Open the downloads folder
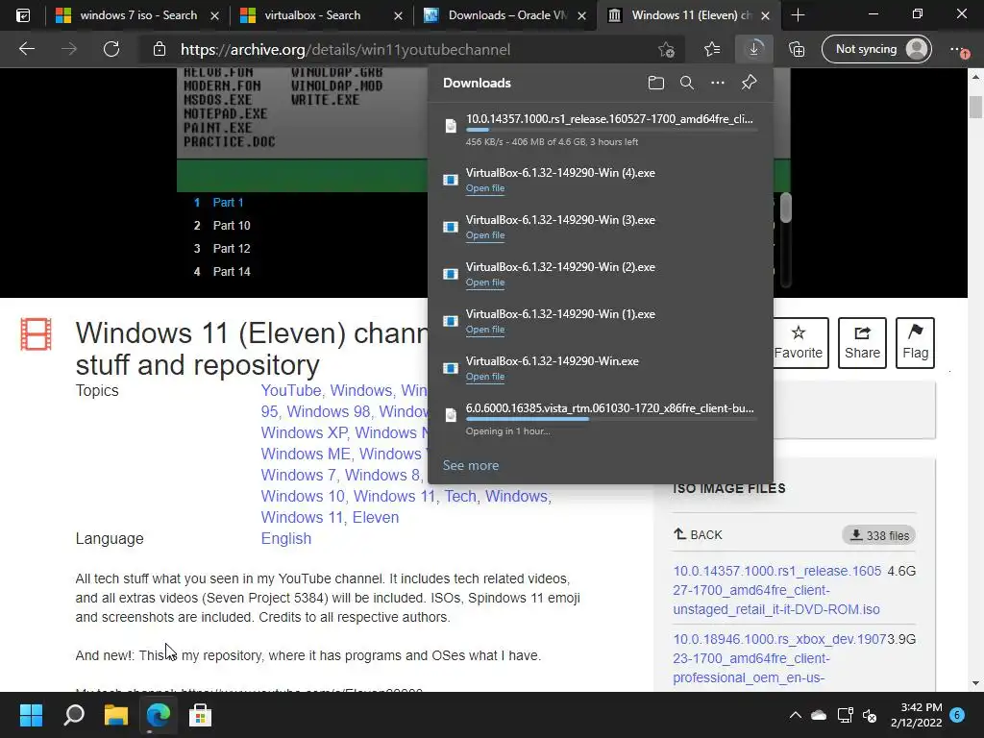Screen dimensions: 984x738 tap(655, 83)
